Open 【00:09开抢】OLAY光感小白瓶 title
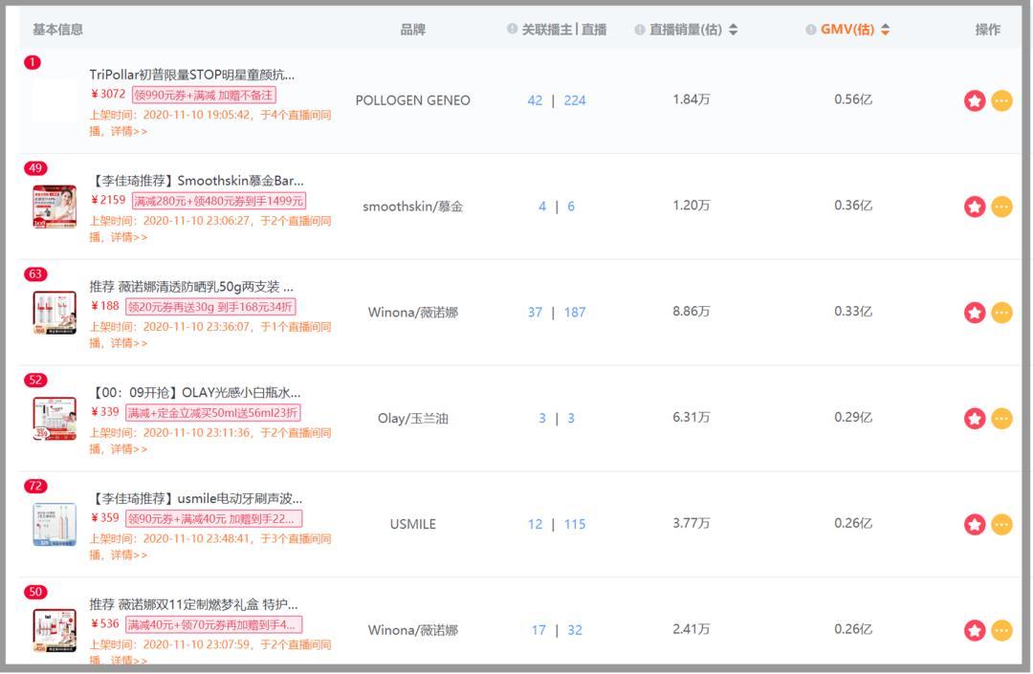This screenshot has width=1033, height=674. tap(195, 393)
